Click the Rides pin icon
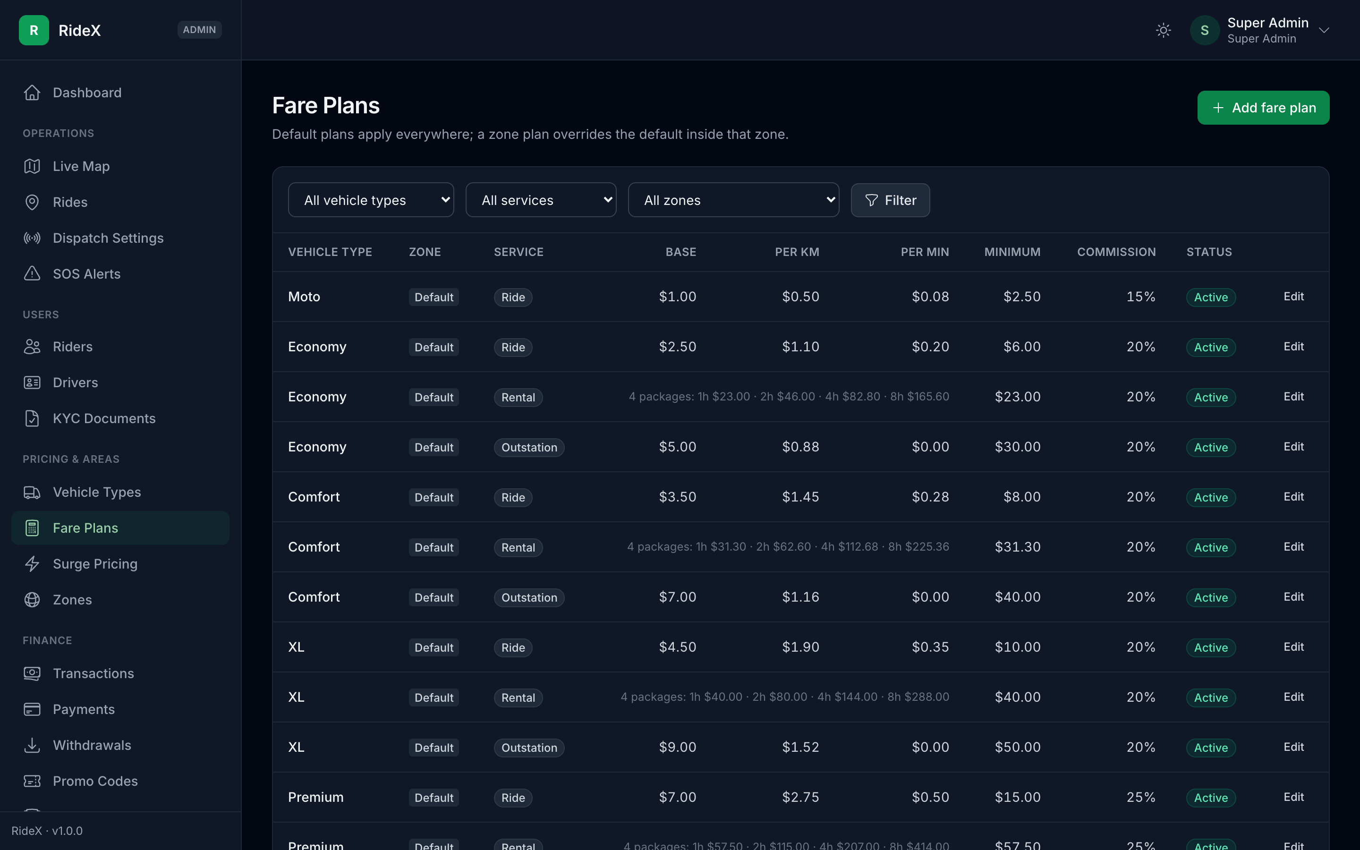 click(x=32, y=203)
